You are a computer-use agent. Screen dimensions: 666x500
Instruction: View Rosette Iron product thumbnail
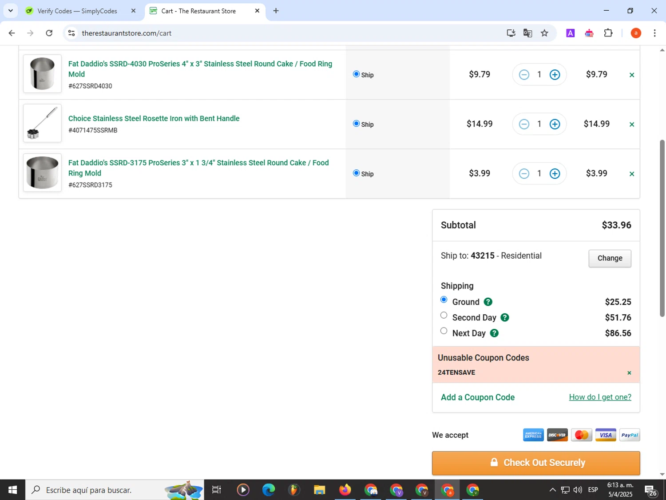[x=42, y=123]
